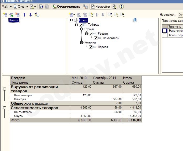The image size is (183, 151).
Task: Collapse the Выручка от реализации товаров group
Action: [x=4, y=89]
